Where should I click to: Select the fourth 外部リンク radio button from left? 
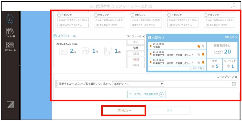tap(169, 15)
